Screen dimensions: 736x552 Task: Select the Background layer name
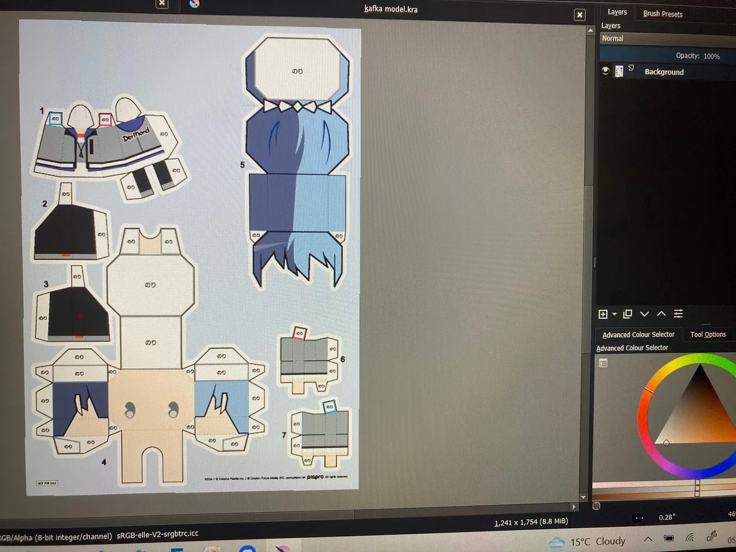(x=664, y=72)
